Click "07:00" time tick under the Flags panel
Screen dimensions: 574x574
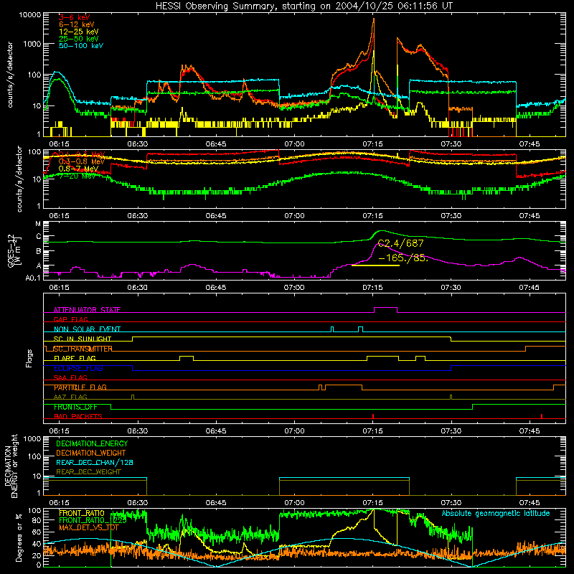(x=294, y=431)
